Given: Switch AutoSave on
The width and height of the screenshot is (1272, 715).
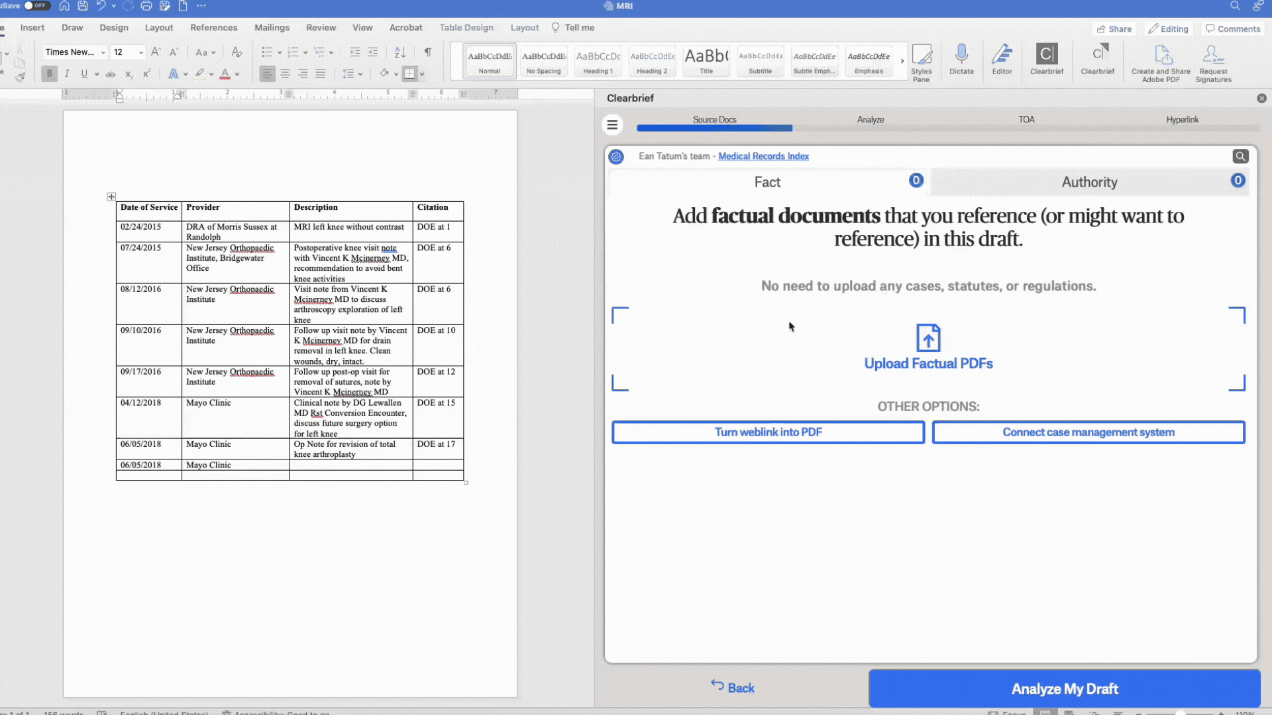Looking at the screenshot, I should coord(37,5).
